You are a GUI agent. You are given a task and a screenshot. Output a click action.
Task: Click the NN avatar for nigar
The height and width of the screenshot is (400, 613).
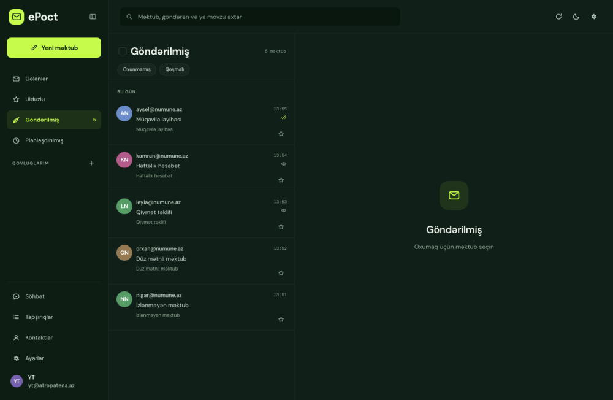124,299
